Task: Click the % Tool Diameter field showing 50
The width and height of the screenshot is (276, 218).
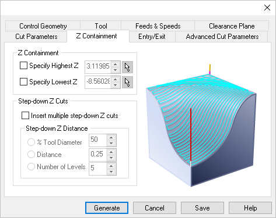Action: 98,140
